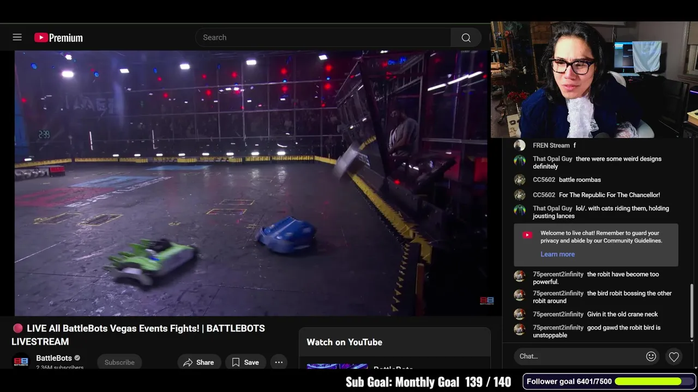Click username '75percent2infinity' on crane neck message

tap(558, 314)
